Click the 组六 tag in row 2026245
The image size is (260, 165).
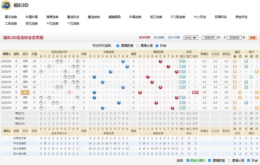click(x=183, y=61)
